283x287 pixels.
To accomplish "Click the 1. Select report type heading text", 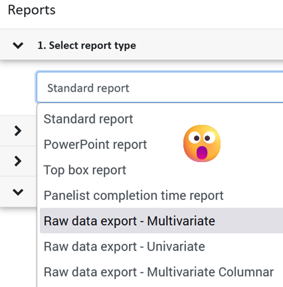I will 86,45.
